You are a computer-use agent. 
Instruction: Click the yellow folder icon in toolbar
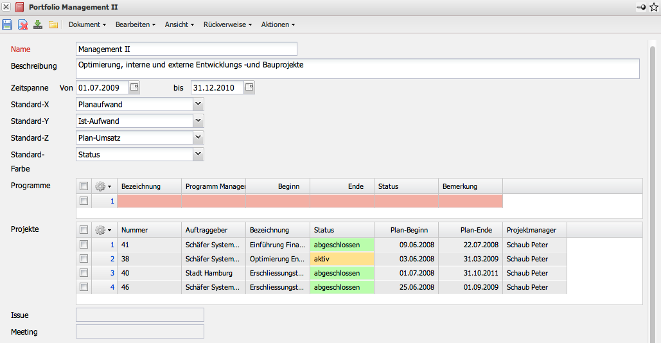(53, 24)
